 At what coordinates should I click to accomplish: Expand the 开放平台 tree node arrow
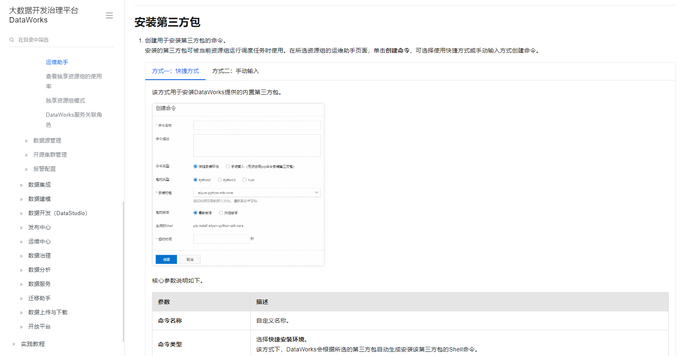tap(21, 327)
